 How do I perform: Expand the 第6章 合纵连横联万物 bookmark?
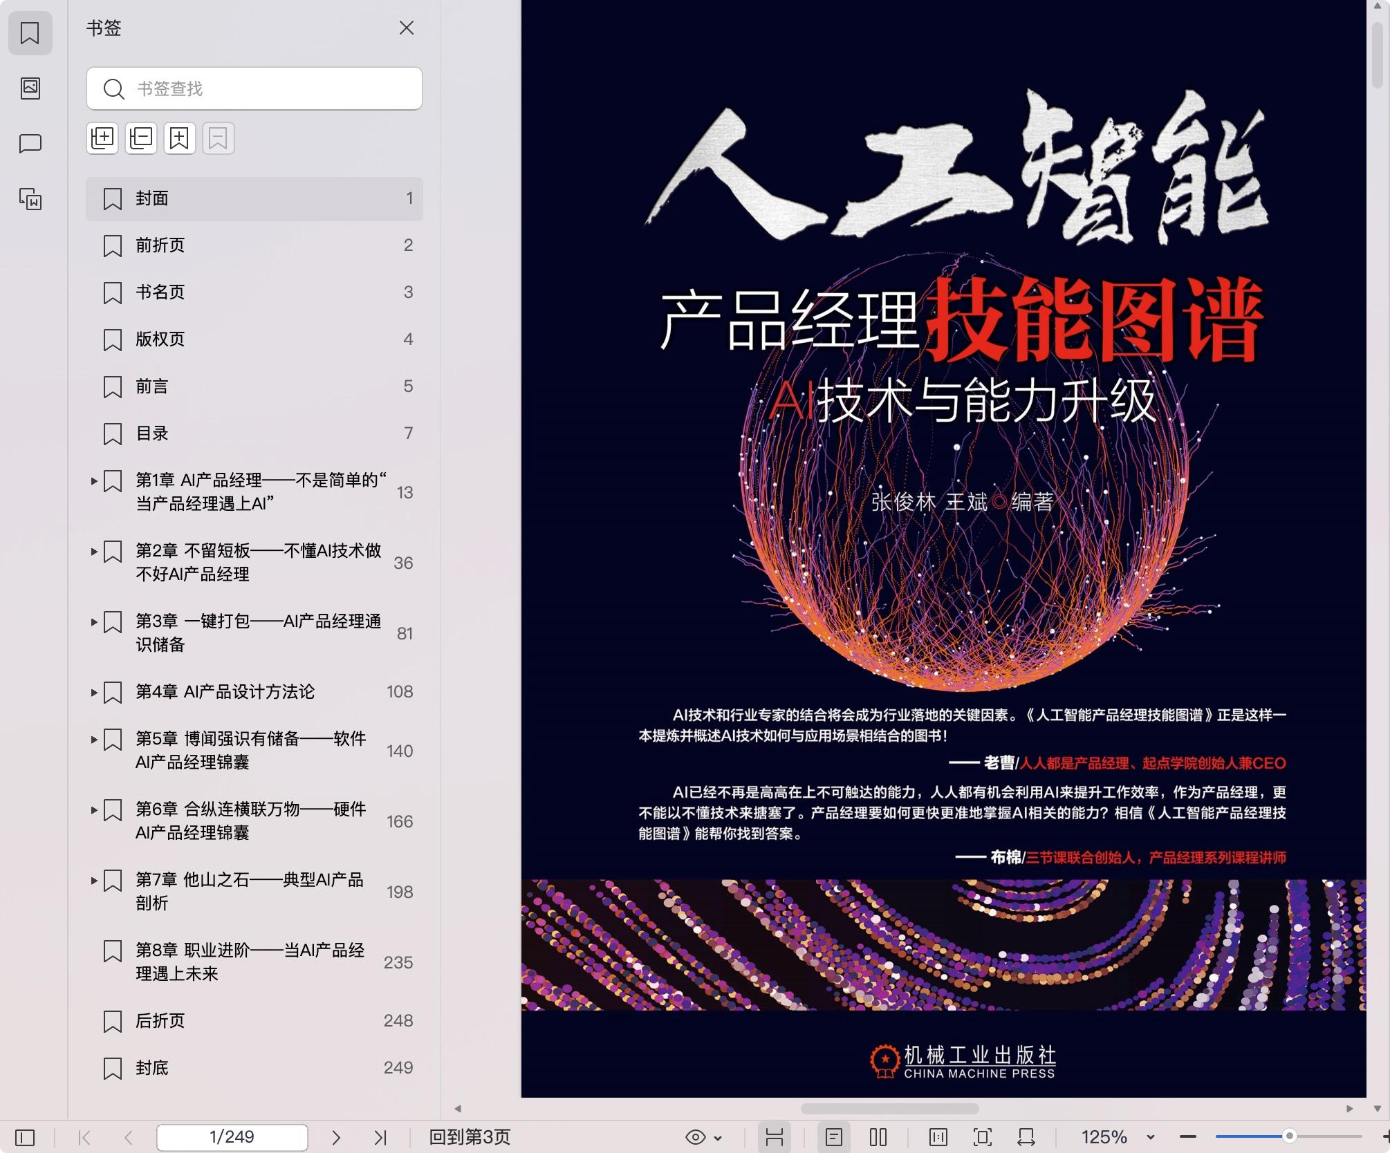coord(94,810)
